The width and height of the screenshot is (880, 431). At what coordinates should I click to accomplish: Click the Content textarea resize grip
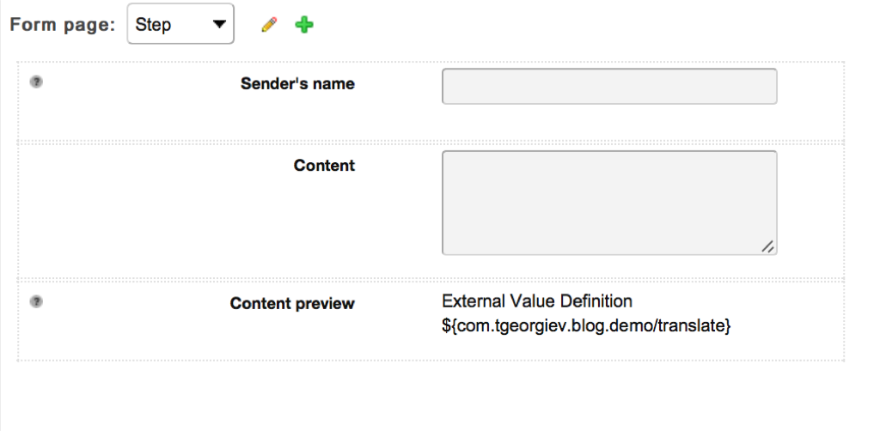click(768, 246)
